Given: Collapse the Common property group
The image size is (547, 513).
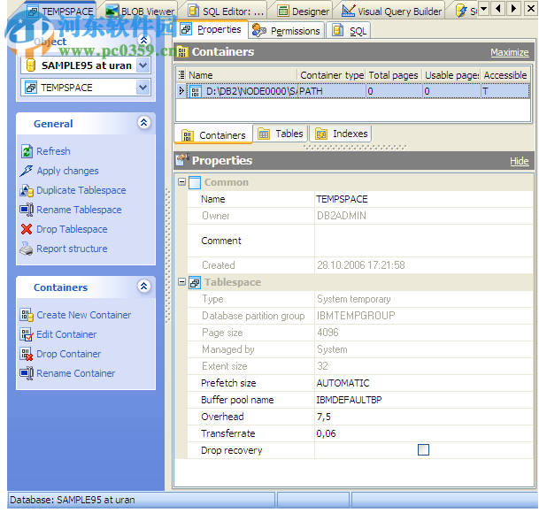Looking at the screenshot, I should coord(181,182).
